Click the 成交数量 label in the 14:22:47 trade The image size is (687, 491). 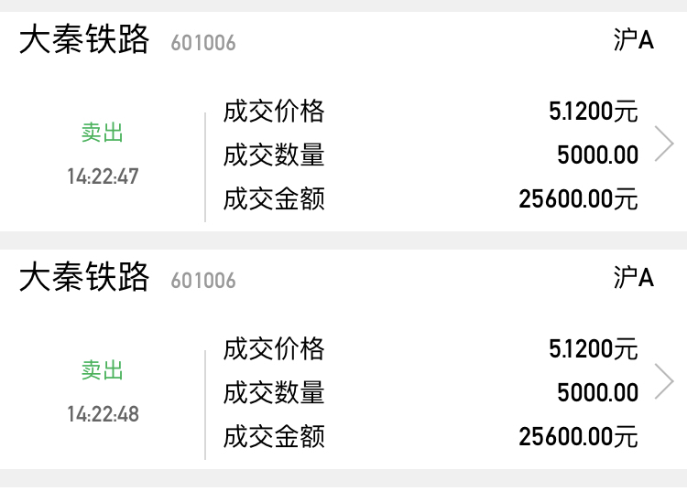[x=274, y=155]
